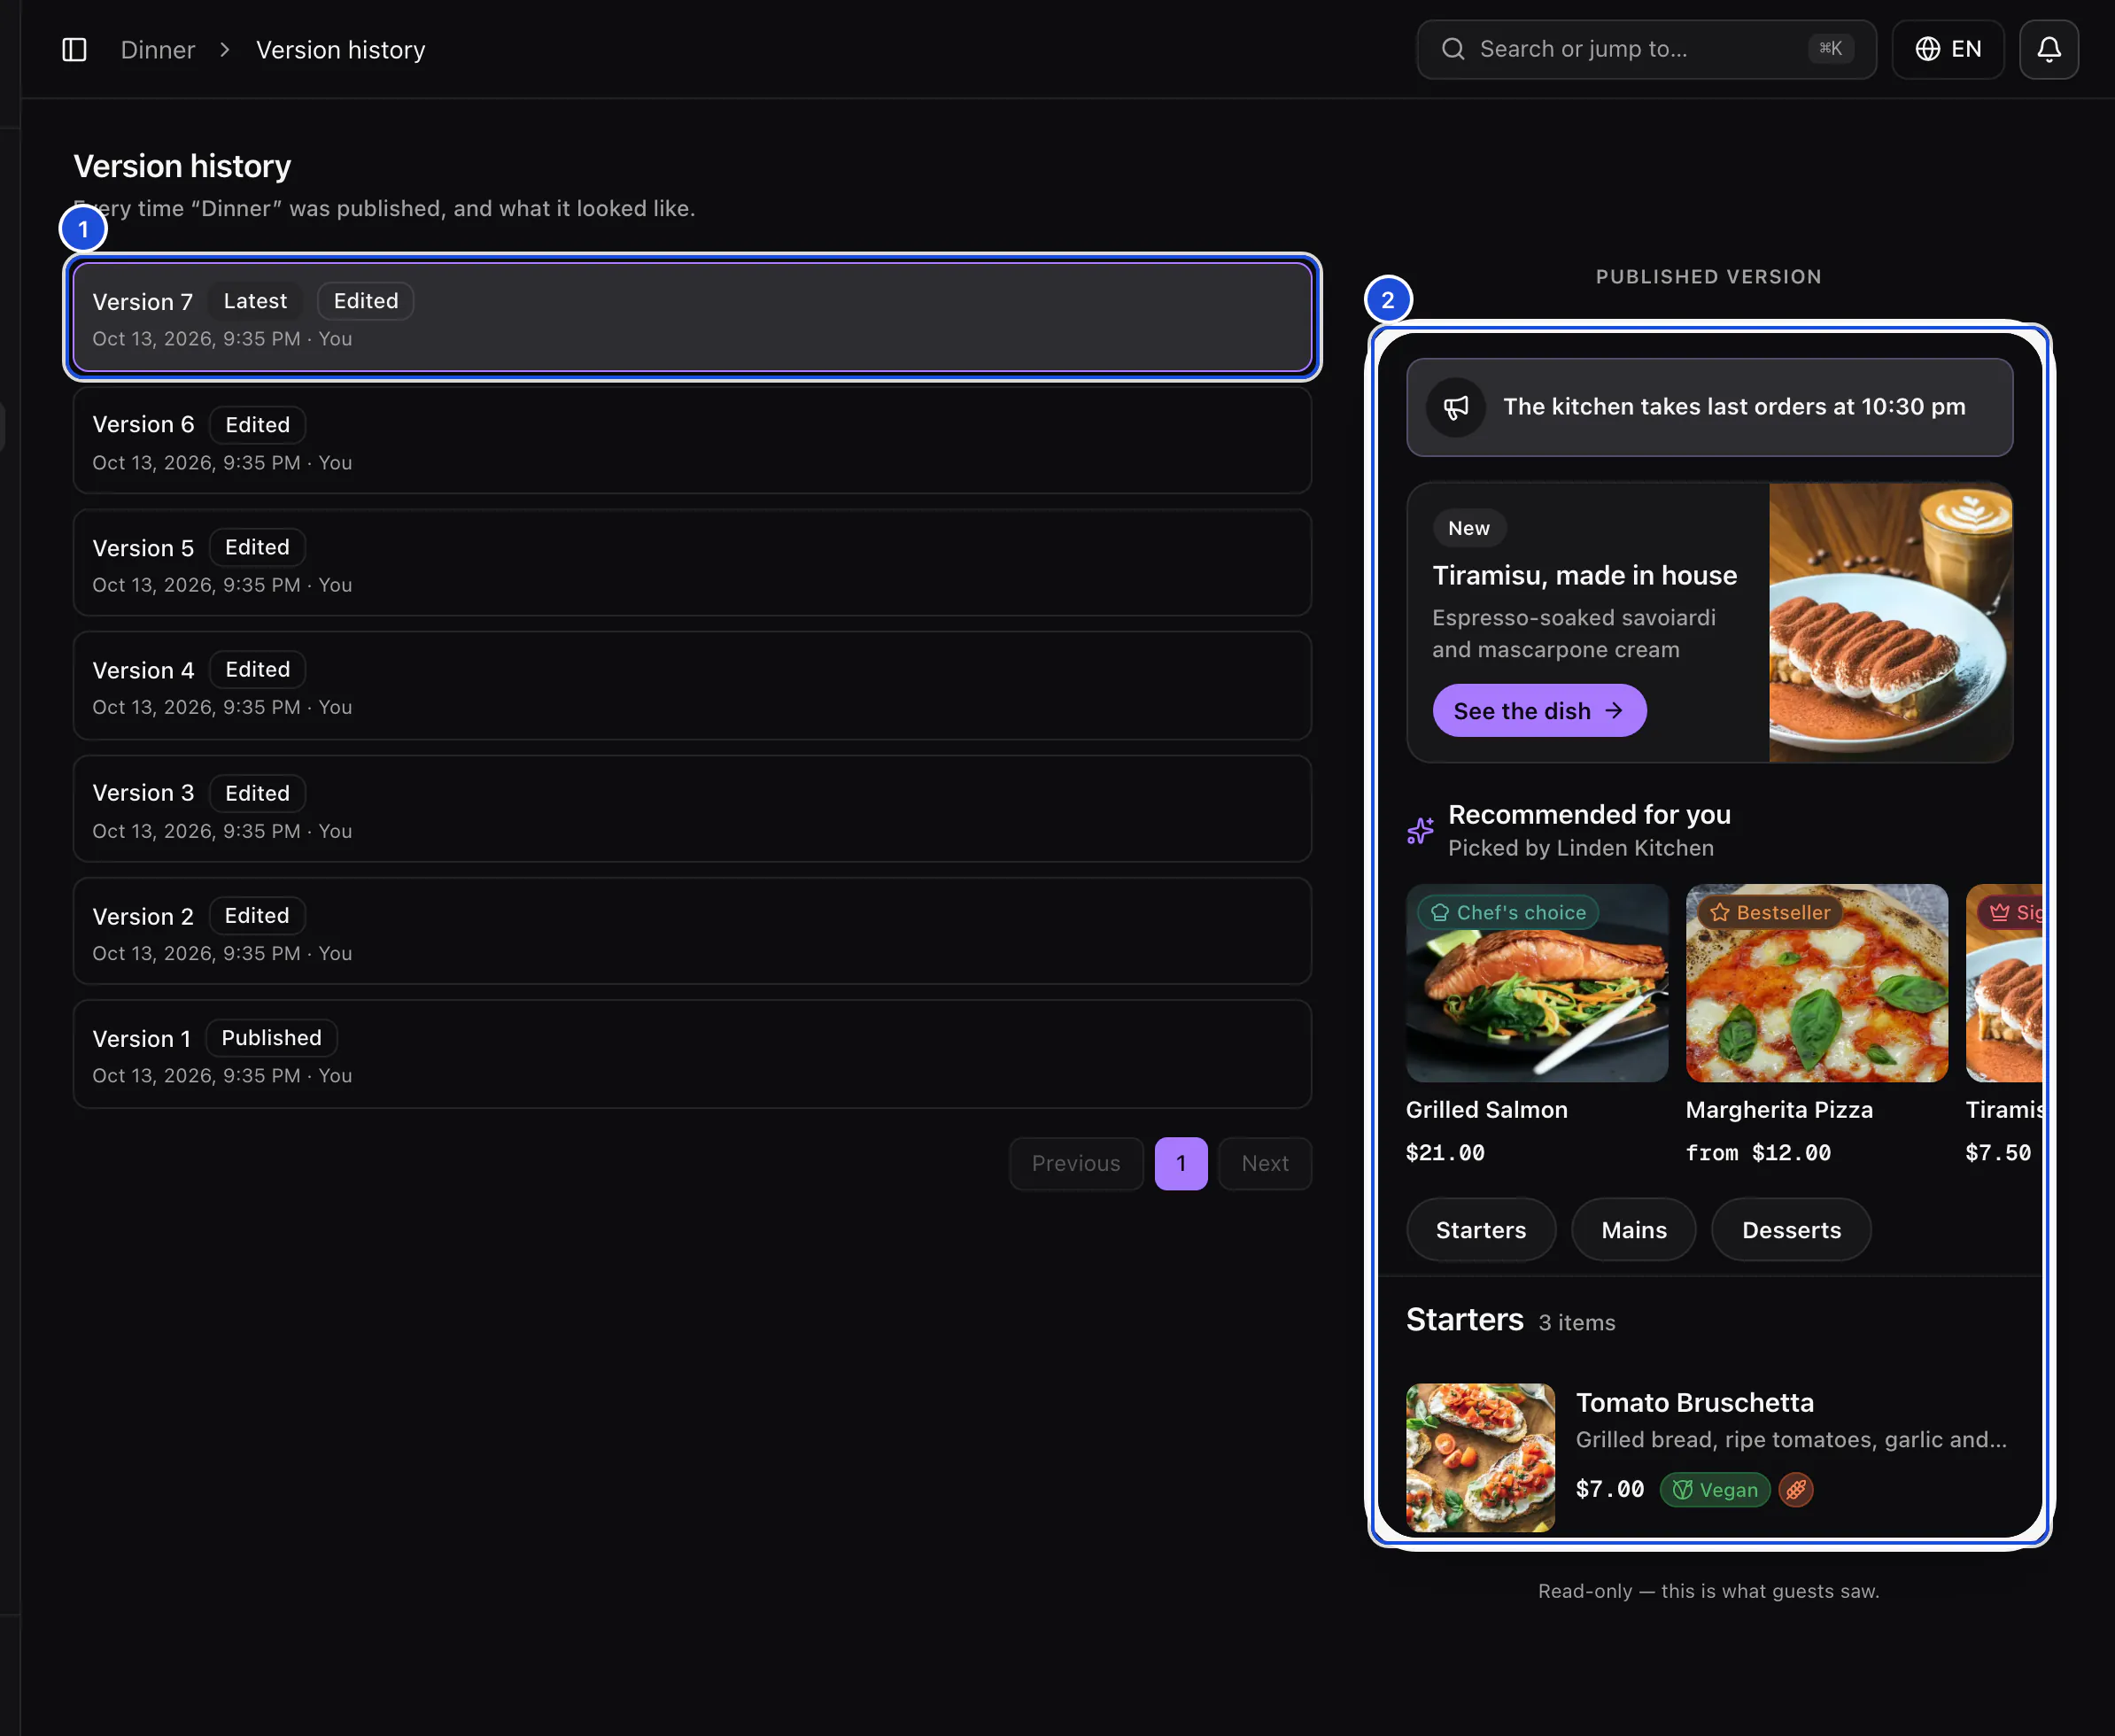The width and height of the screenshot is (2115, 1736).
Task: Click the Published badge on Version 1
Action: [x=272, y=1038]
